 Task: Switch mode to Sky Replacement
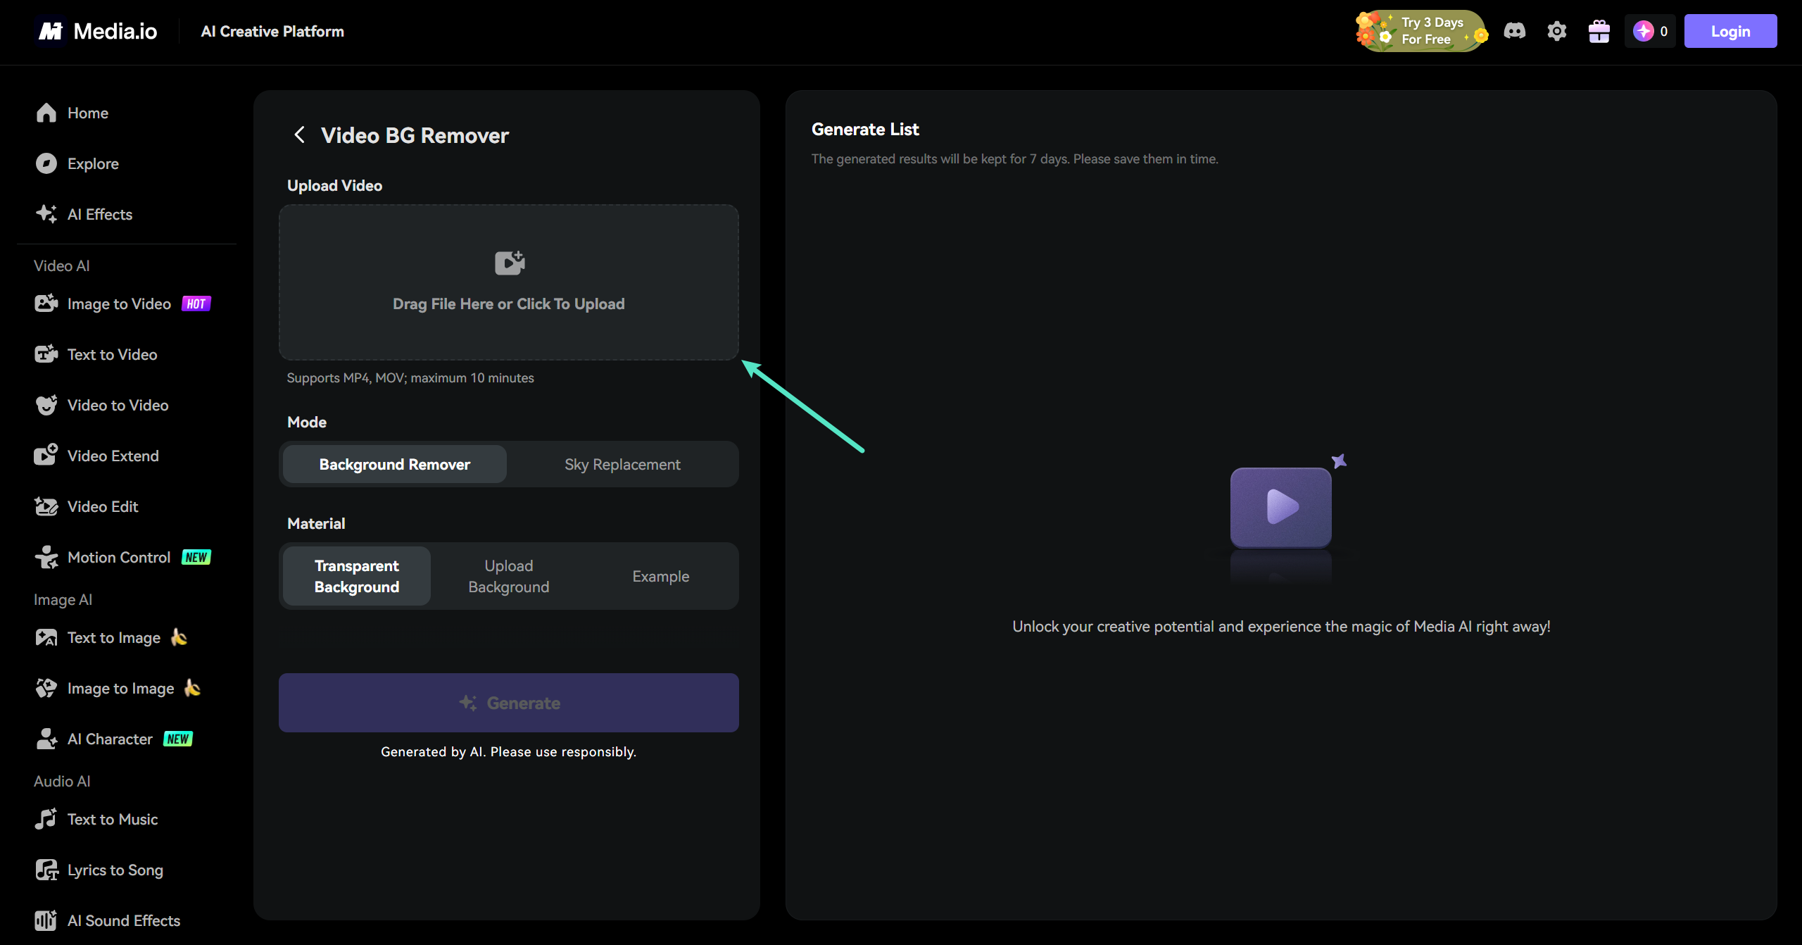[x=622, y=464]
